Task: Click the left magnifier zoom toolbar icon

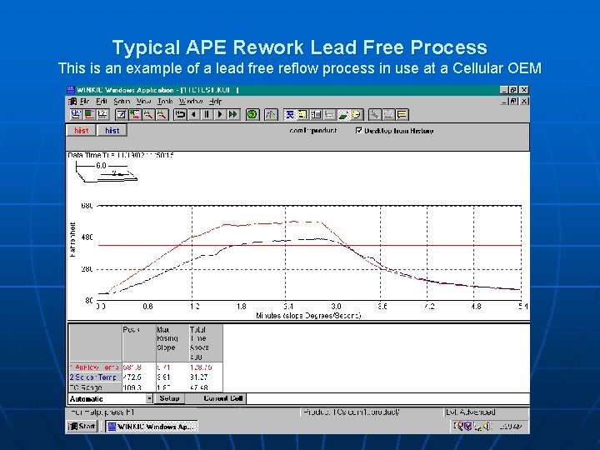Action: (x=148, y=114)
